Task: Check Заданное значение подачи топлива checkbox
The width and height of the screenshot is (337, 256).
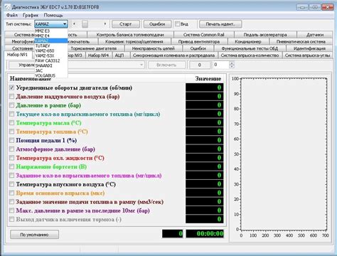Action: [x=11, y=202]
